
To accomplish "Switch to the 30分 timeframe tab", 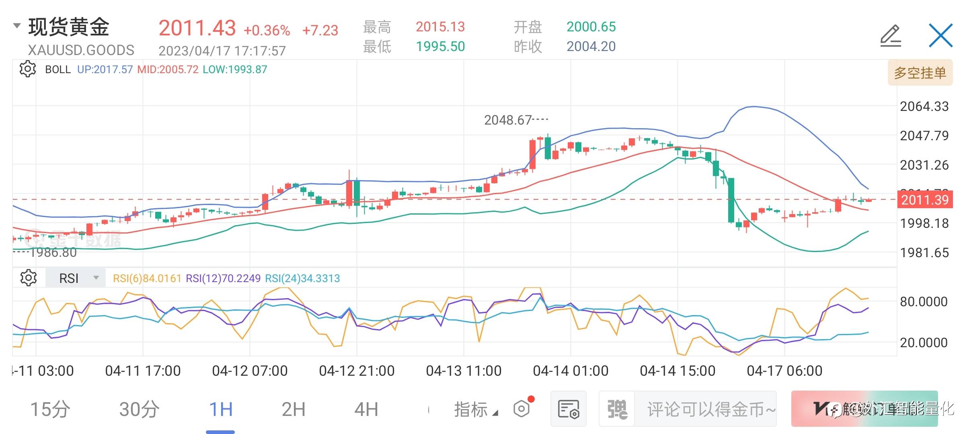I will pyautogui.click(x=139, y=409).
